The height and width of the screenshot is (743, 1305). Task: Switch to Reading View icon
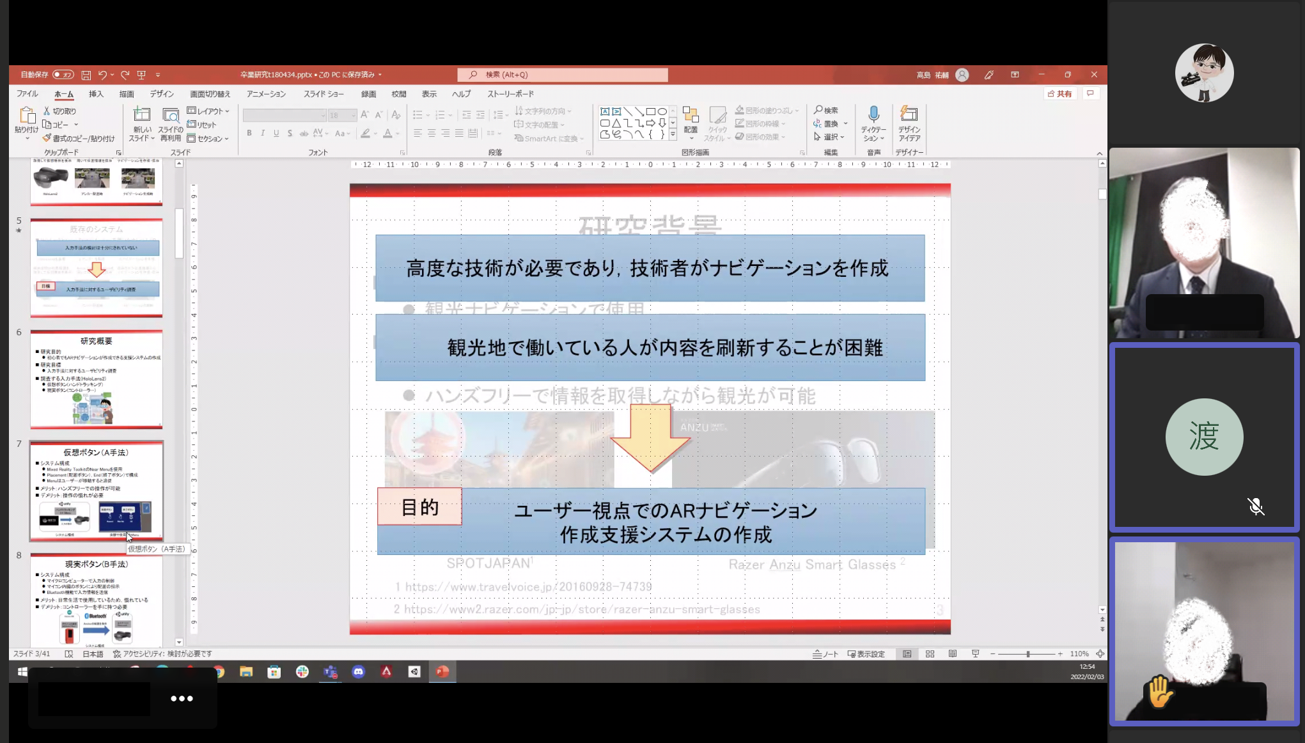tap(952, 653)
